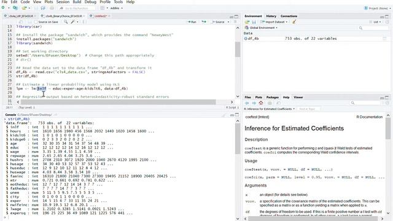Go back in Help pane history
Image resolution: width=393 pixels, height=221 pixels.
click(247, 103)
